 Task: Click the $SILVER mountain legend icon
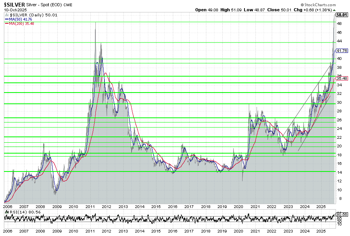pos(5,14)
